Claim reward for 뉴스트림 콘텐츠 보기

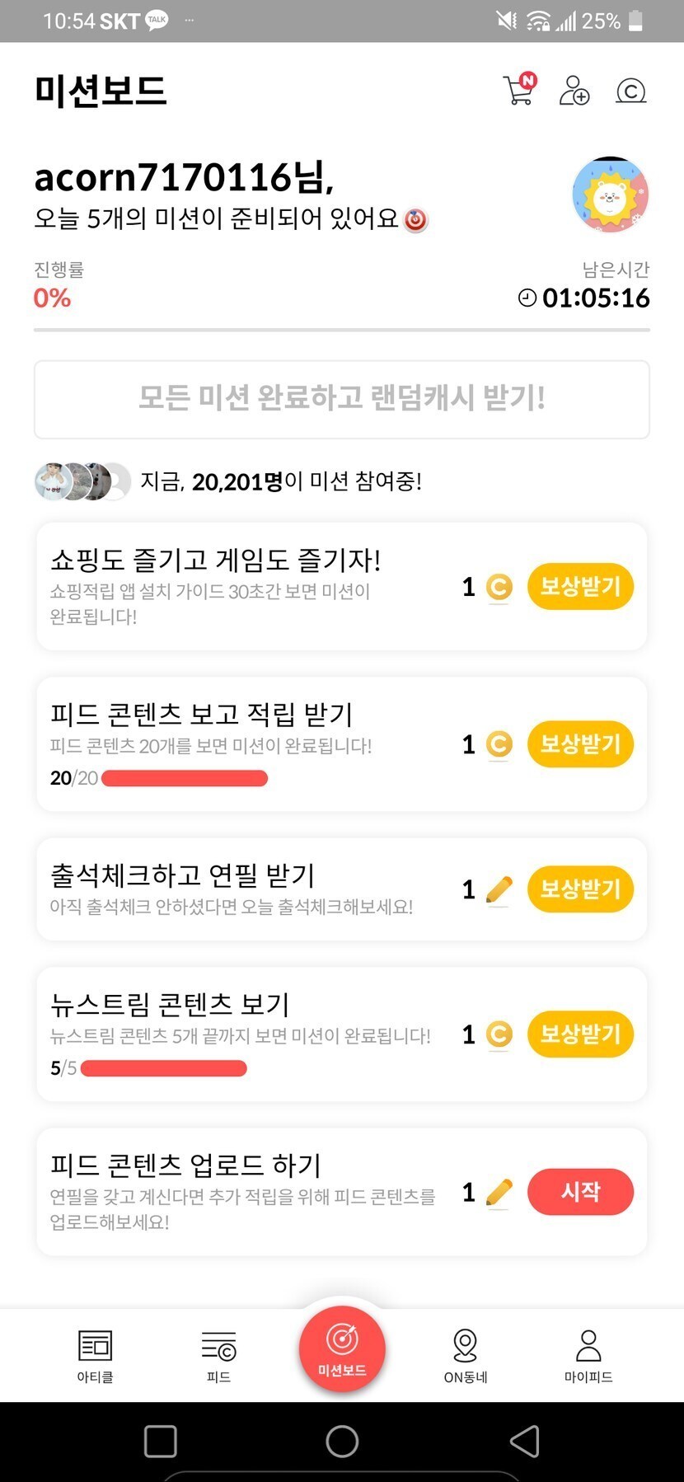coord(580,1034)
